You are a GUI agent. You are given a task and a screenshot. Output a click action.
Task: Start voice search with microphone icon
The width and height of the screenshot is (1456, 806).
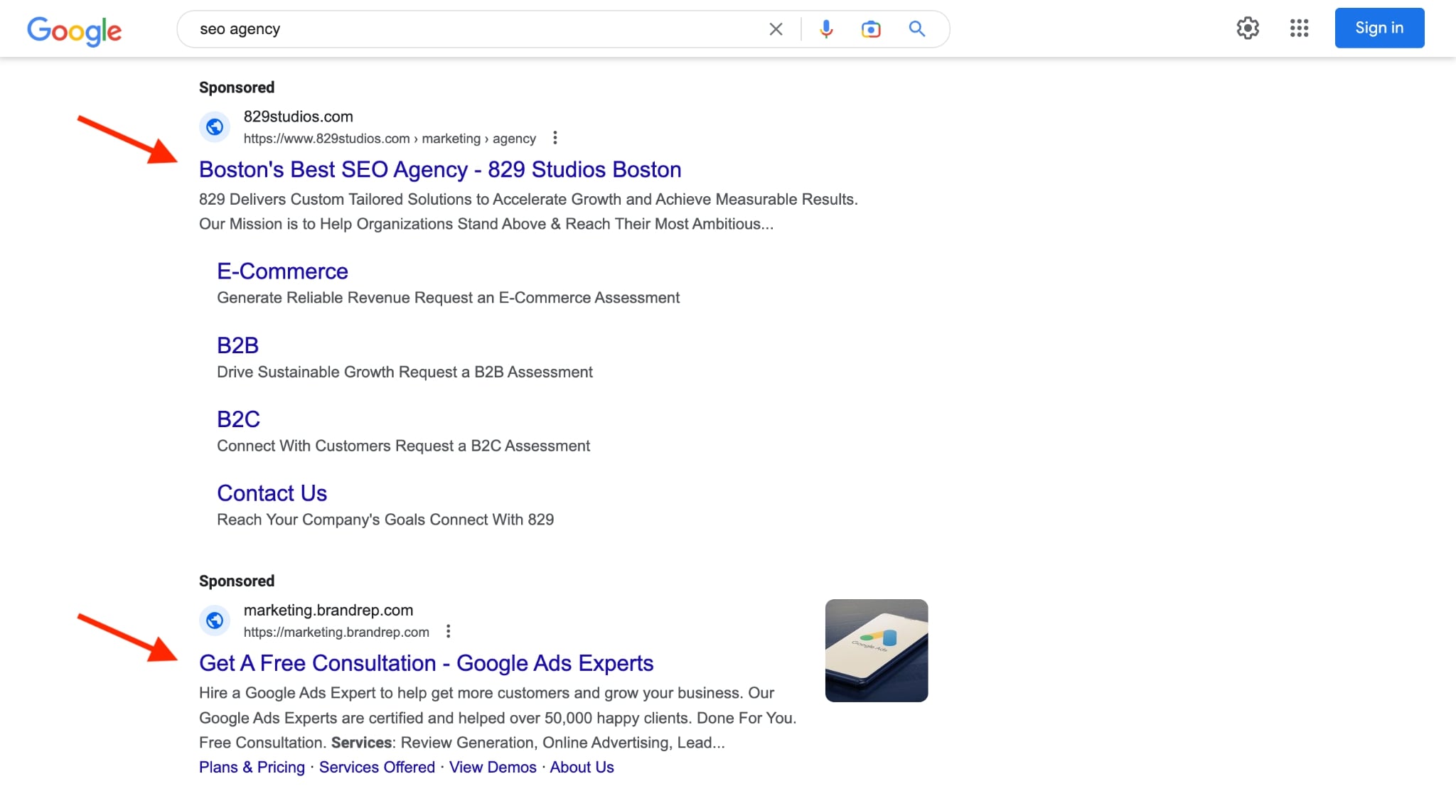826,29
